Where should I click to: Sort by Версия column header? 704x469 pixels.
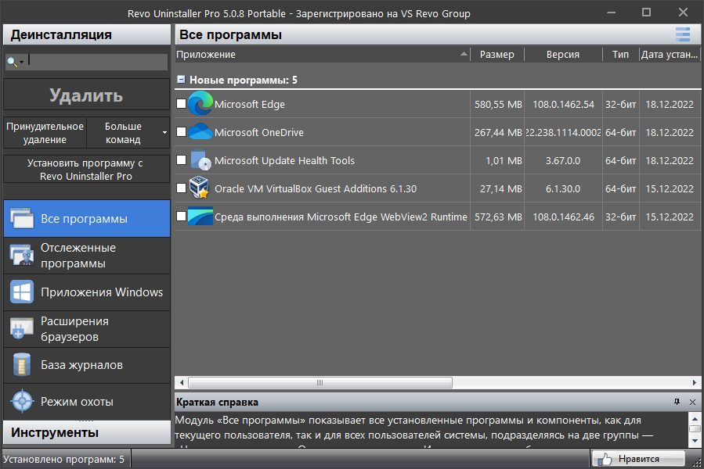(563, 54)
